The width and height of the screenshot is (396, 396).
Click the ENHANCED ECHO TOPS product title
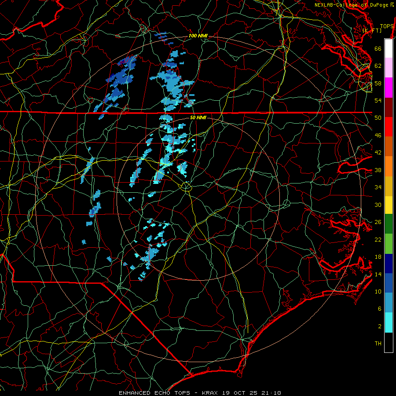click(x=154, y=393)
